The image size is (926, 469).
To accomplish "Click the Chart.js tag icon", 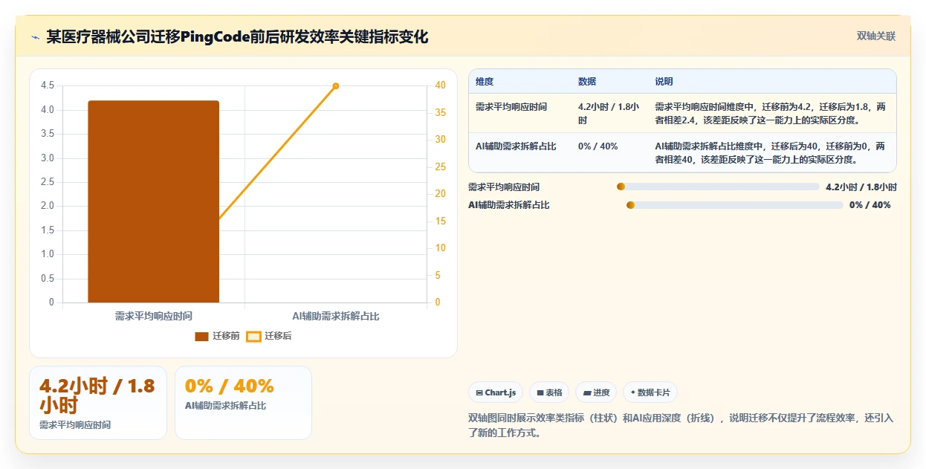I will pos(479,392).
